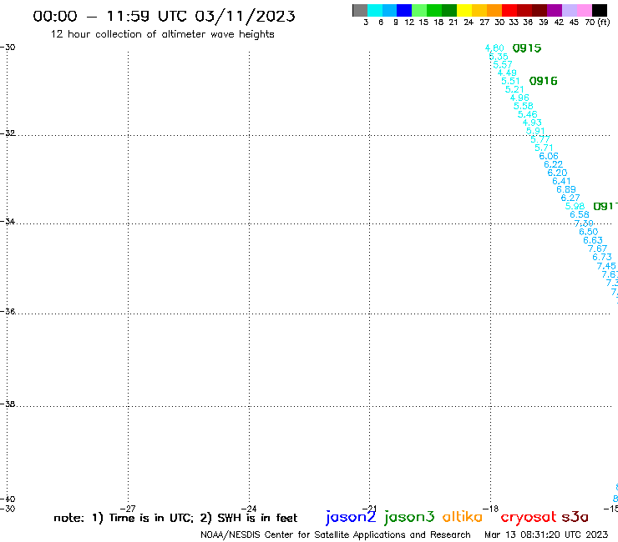Click the wave height value 6.27
This screenshot has width=618, height=542.
pyautogui.click(x=570, y=198)
